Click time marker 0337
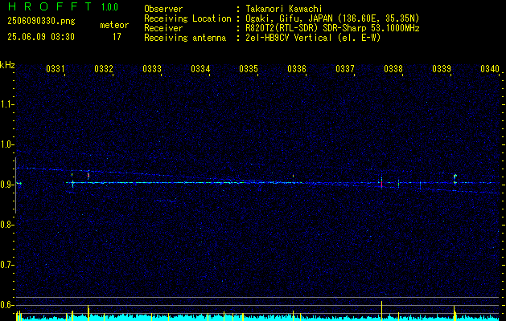 pyautogui.click(x=345, y=68)
